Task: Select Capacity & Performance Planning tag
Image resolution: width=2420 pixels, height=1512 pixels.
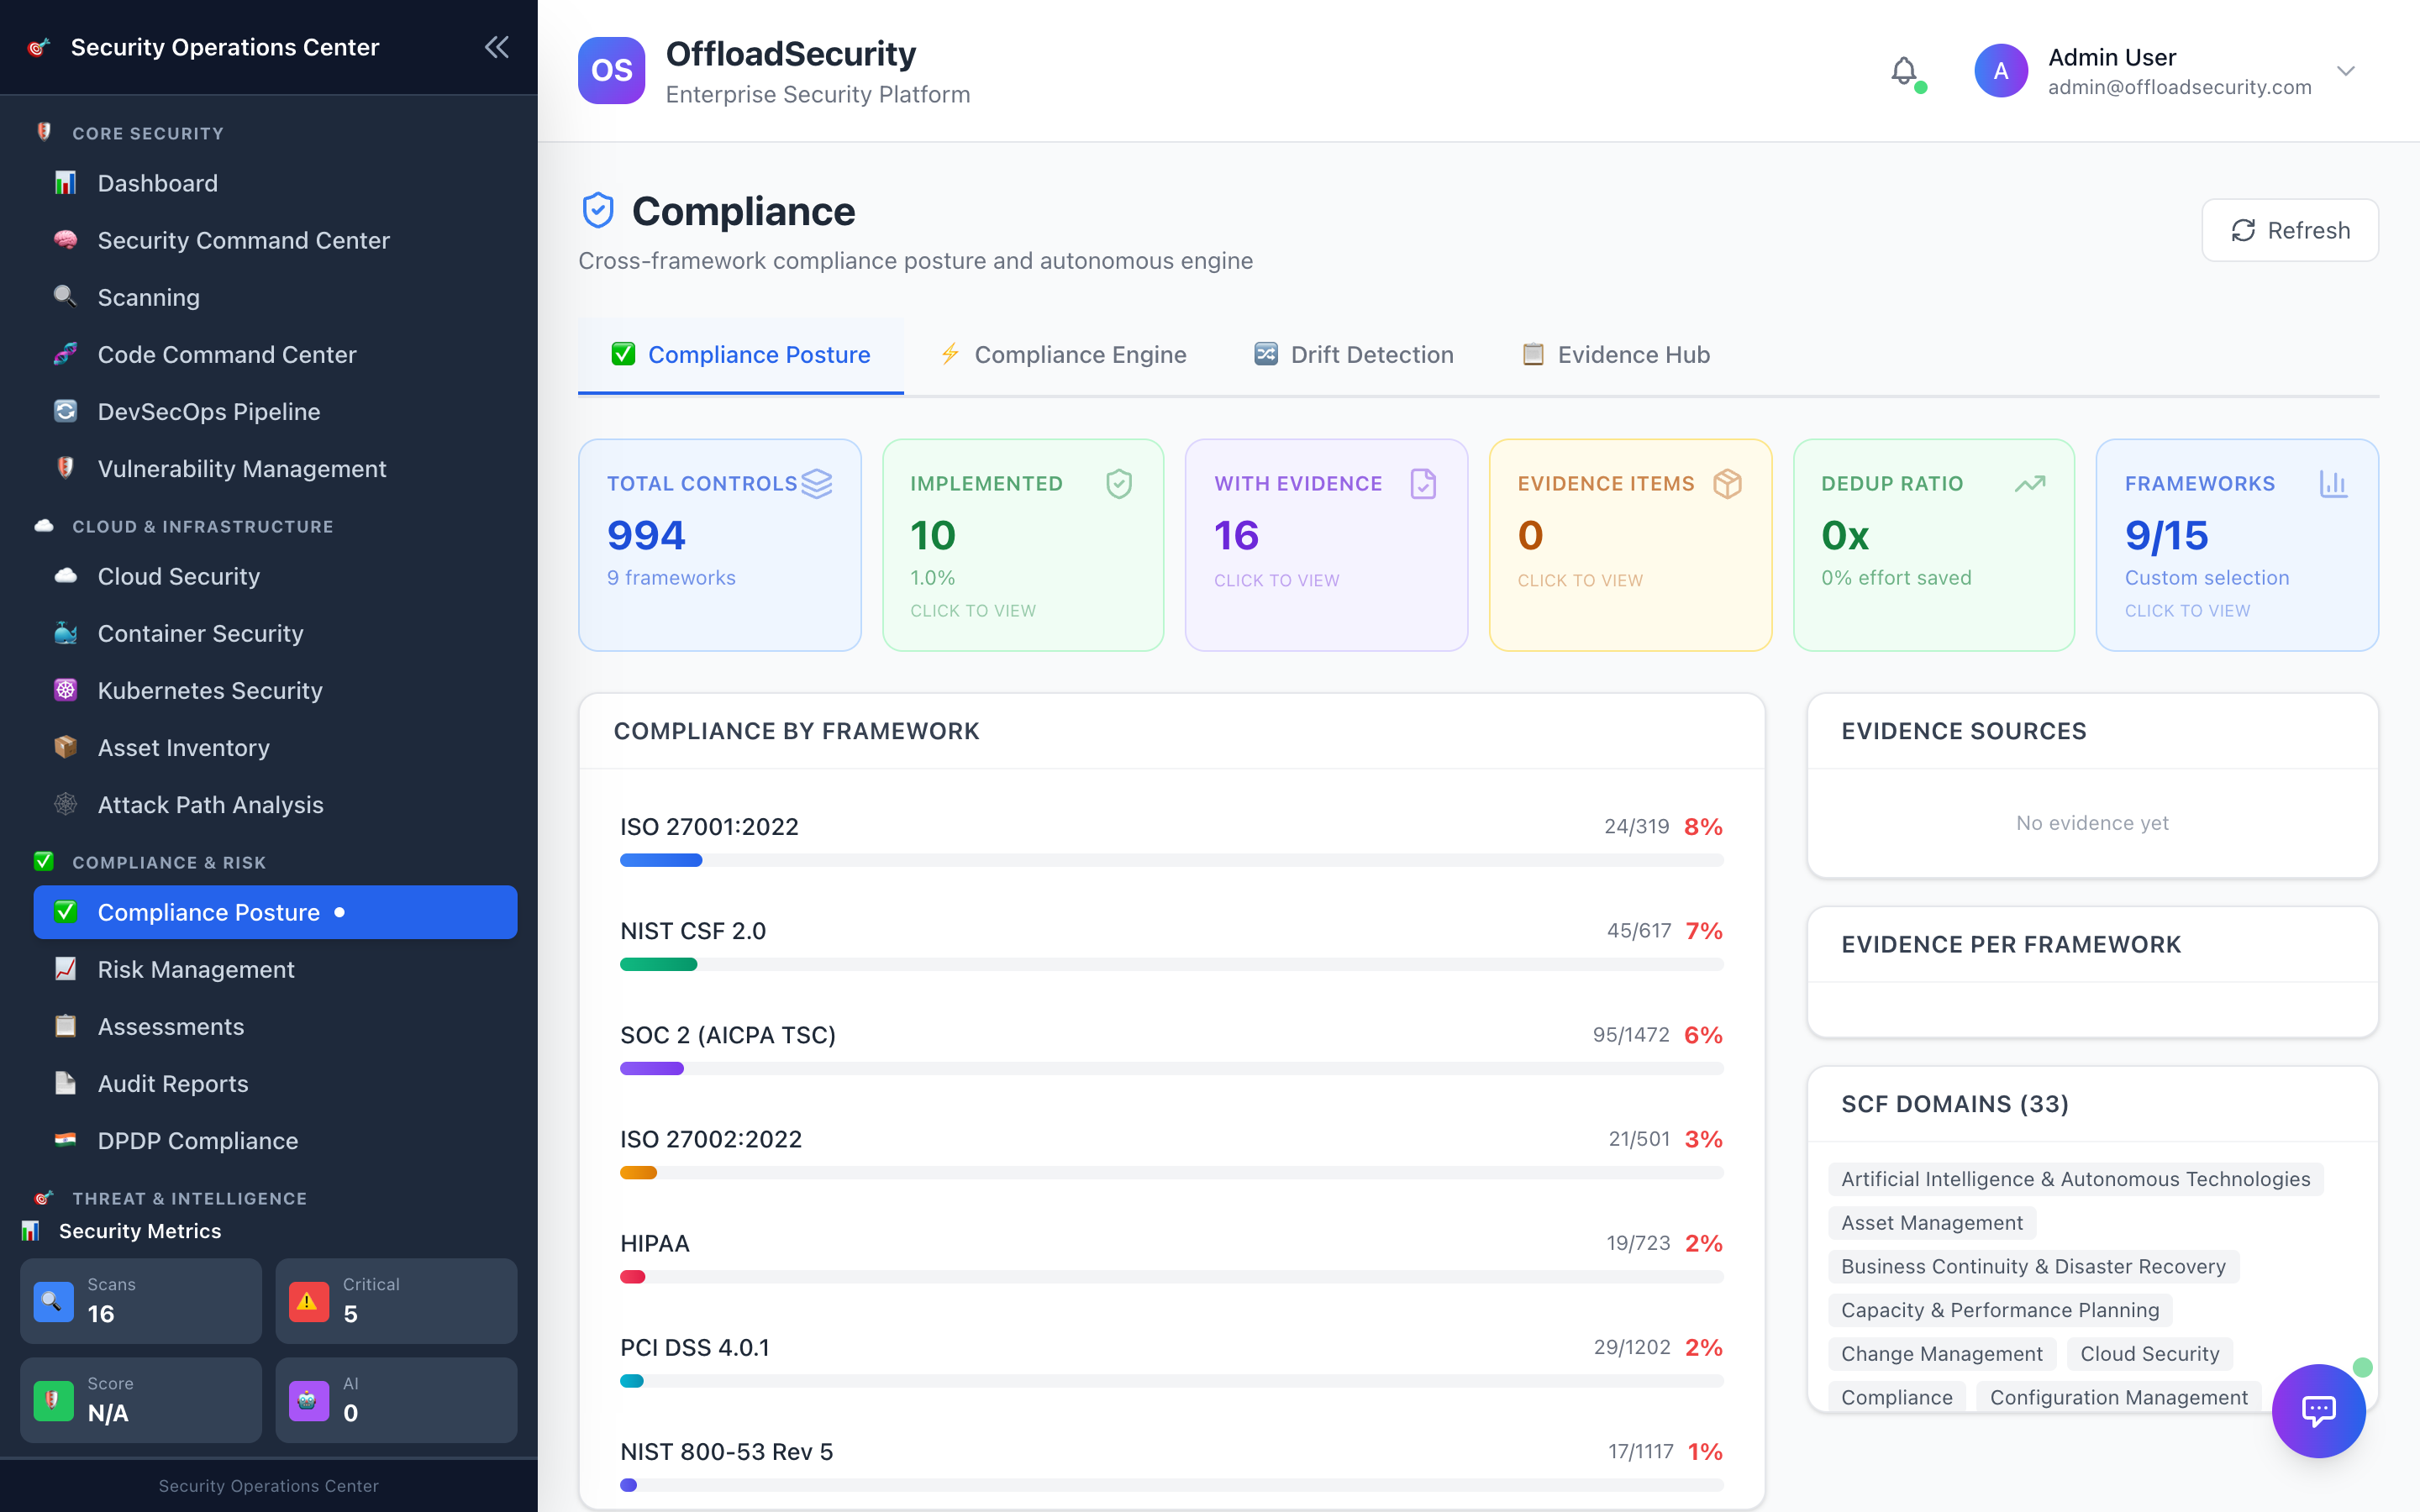Action: tap(1999, 1310)
